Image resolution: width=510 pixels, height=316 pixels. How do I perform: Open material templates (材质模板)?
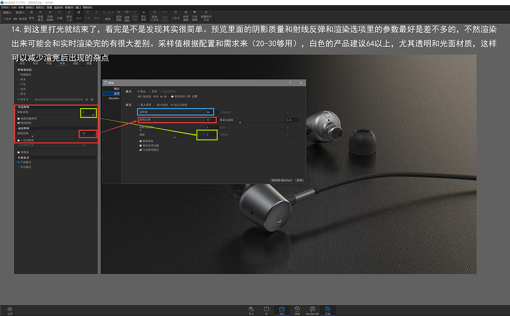click(x=186, y=16)
